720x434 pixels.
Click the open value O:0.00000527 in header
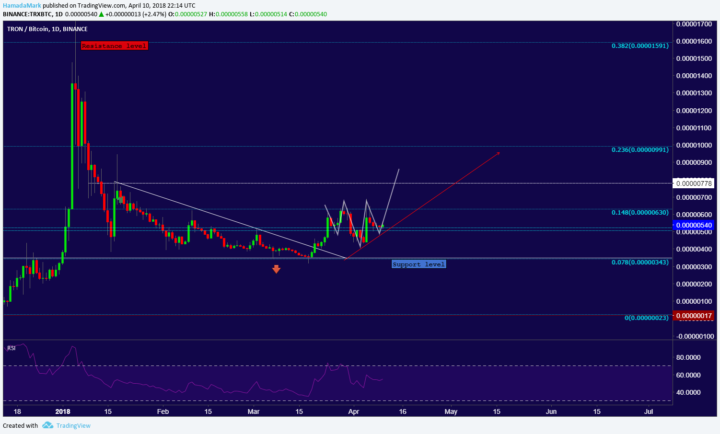click(187, 14)
